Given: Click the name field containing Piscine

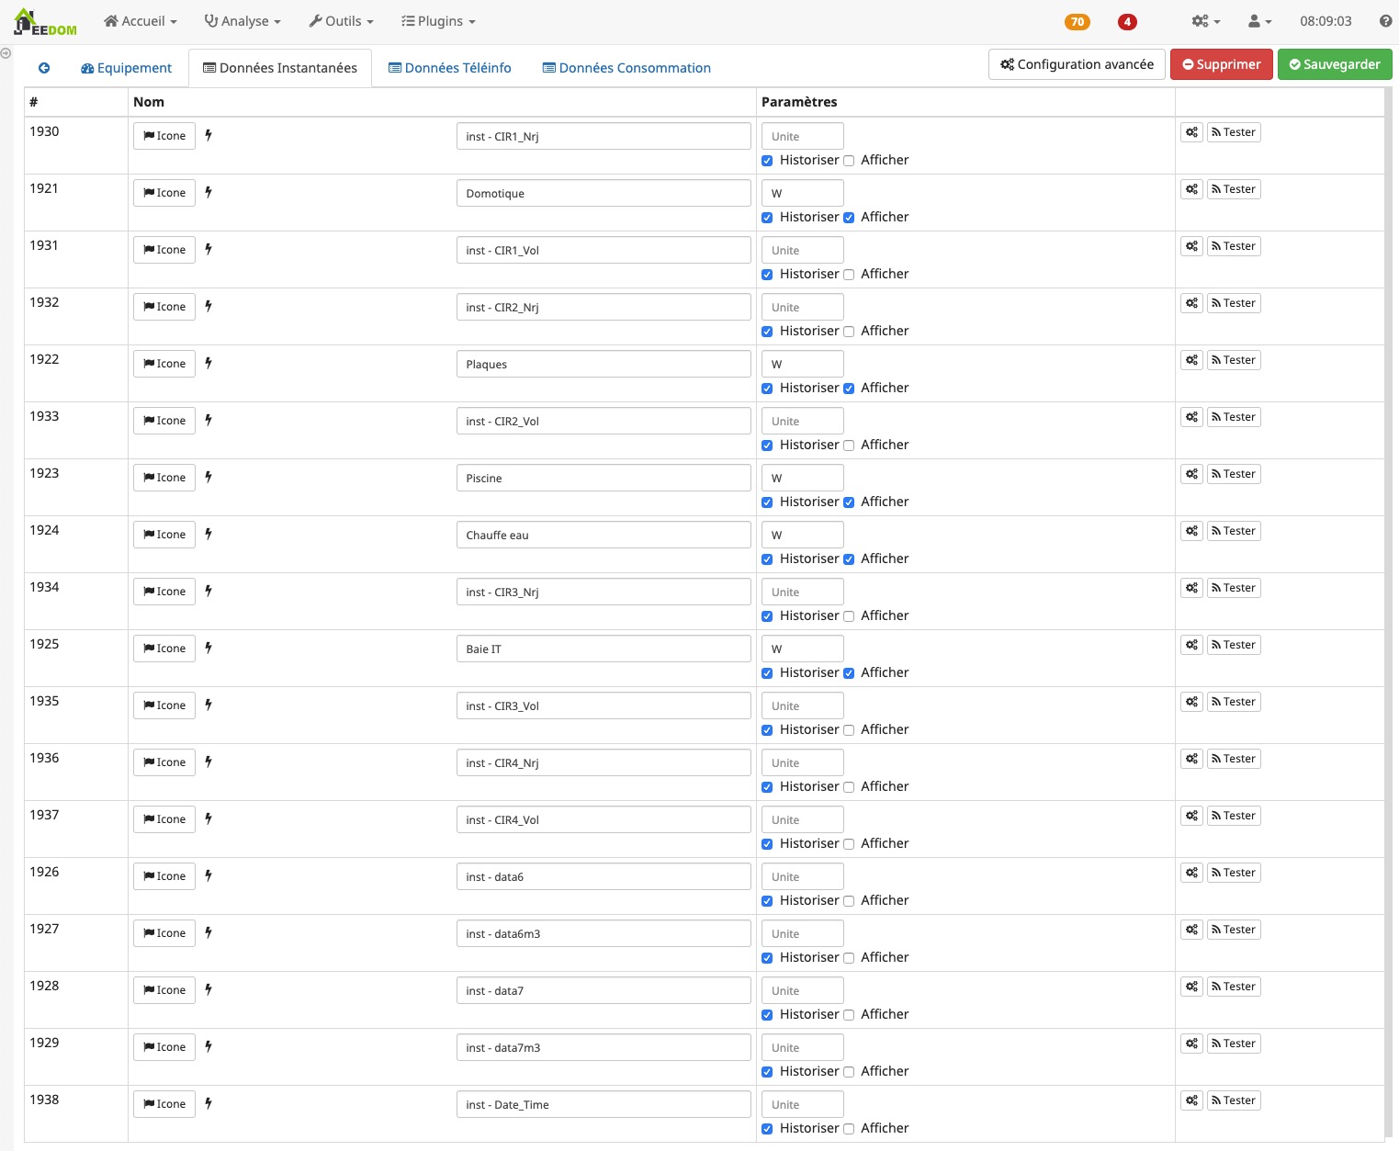Looking at the screenshot, I should (x=603, y=479).
